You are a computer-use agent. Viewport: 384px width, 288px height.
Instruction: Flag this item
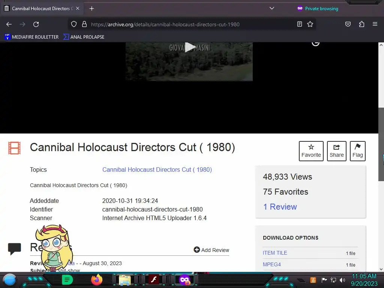point(357,151)
